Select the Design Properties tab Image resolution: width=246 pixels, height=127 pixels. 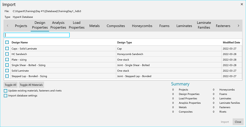(40, 25)
